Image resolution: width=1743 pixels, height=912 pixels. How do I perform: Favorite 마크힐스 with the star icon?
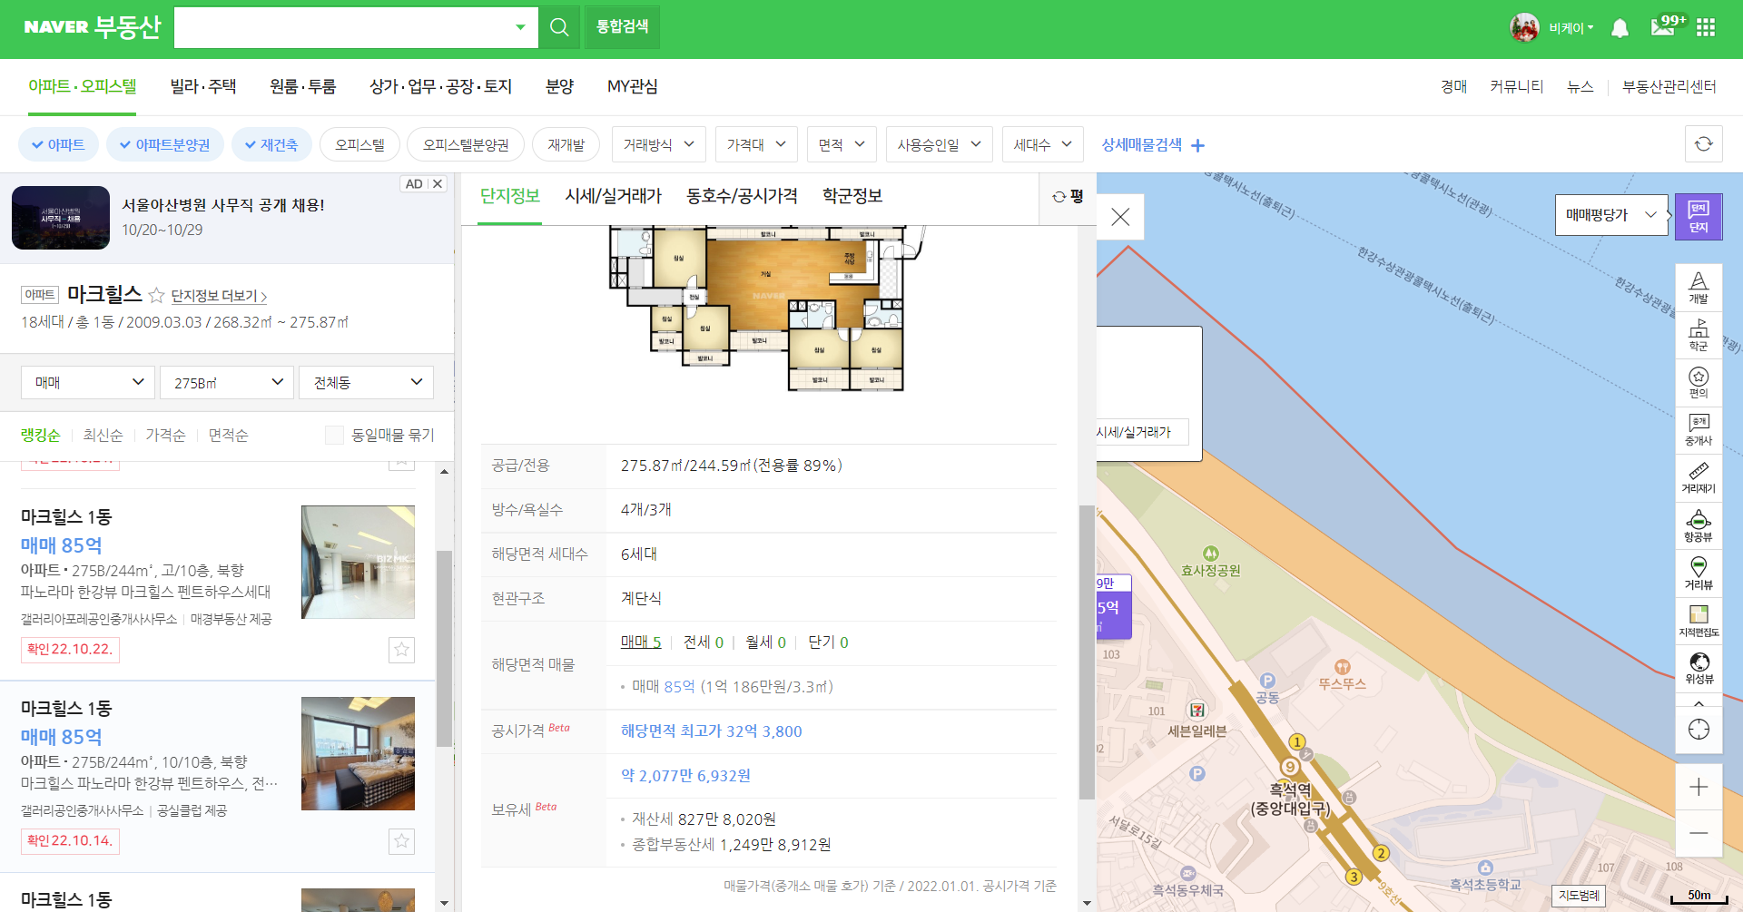click(156, 295)
